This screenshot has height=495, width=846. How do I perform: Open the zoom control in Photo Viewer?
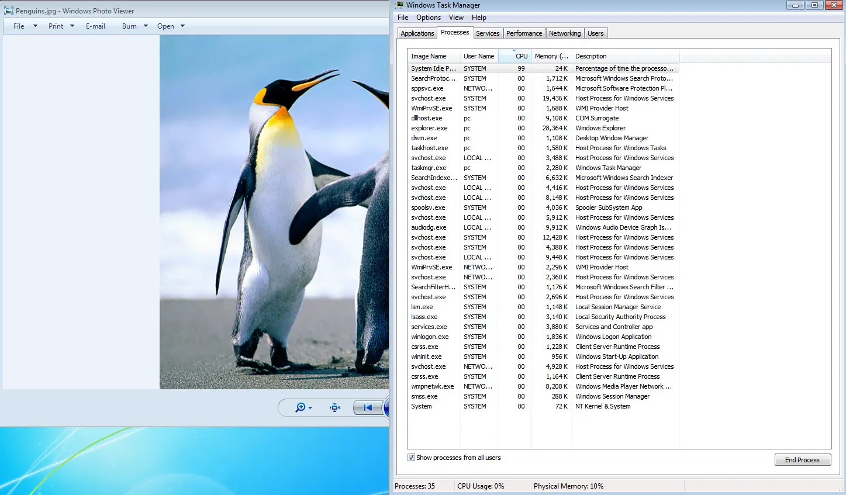point(303,408)
